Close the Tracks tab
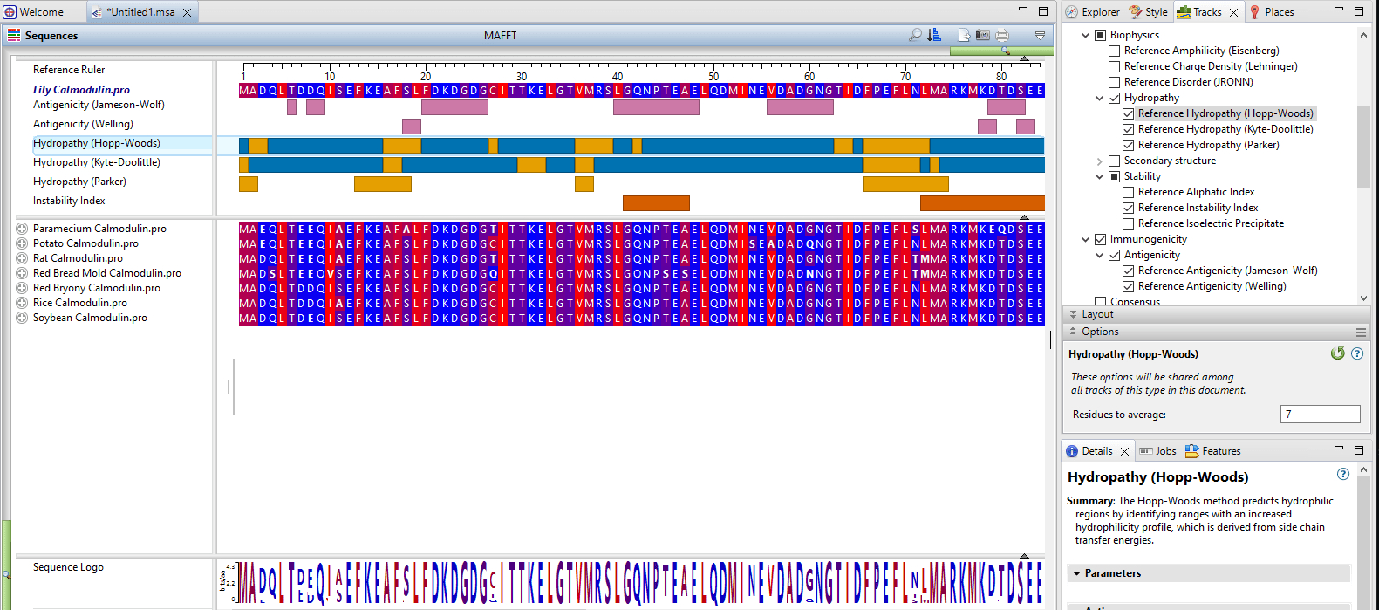 [x=1233, y=12]
